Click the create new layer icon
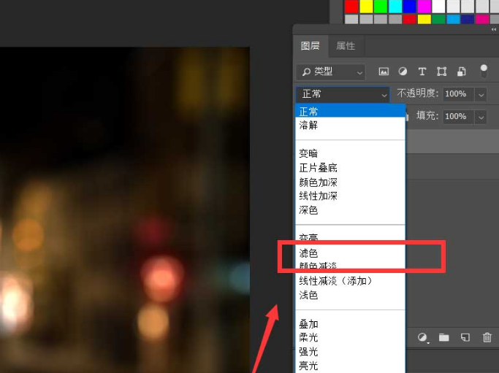The image size is (499, 373). (465, 337)
